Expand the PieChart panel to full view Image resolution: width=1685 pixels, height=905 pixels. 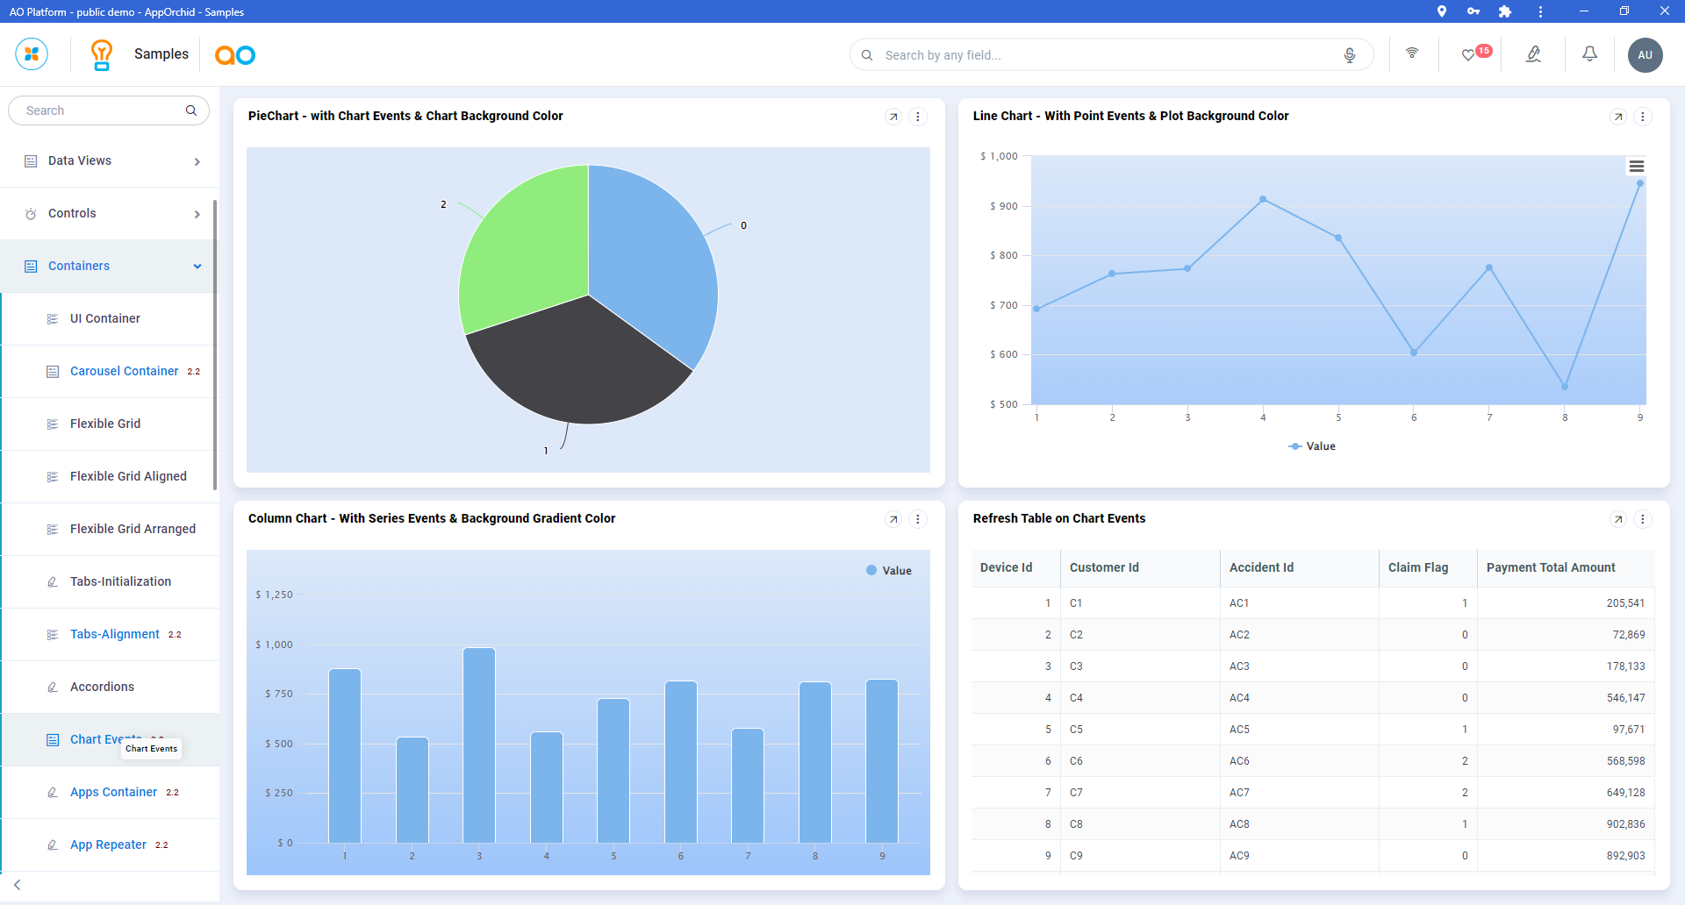[893, 117]
